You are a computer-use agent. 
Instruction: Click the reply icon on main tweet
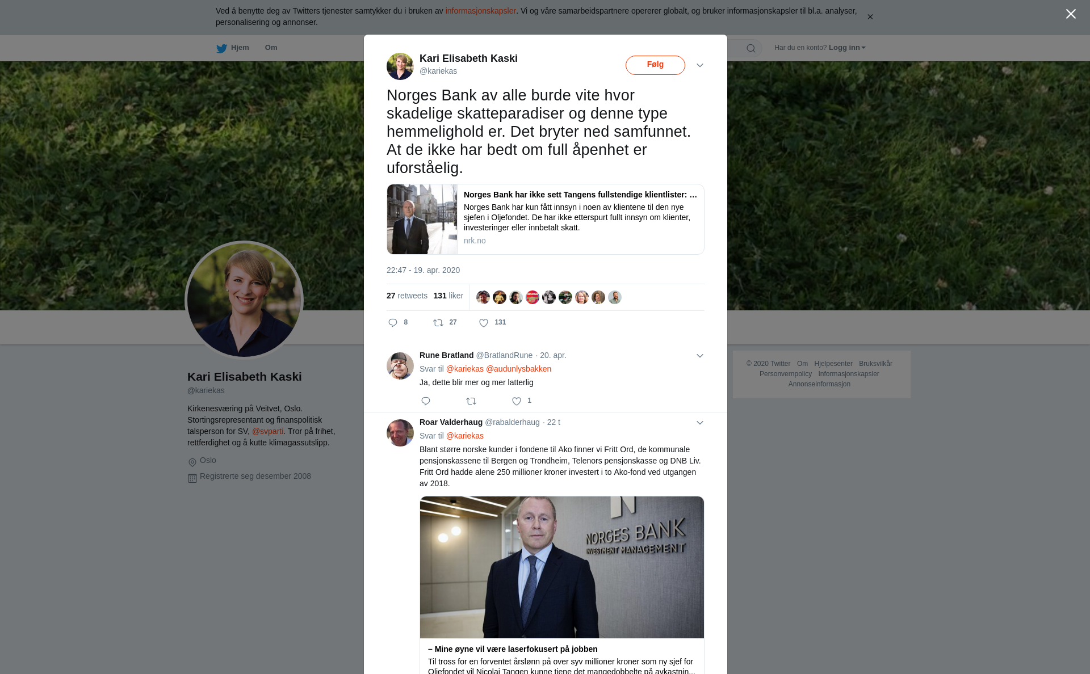click(x=393, y=323)
